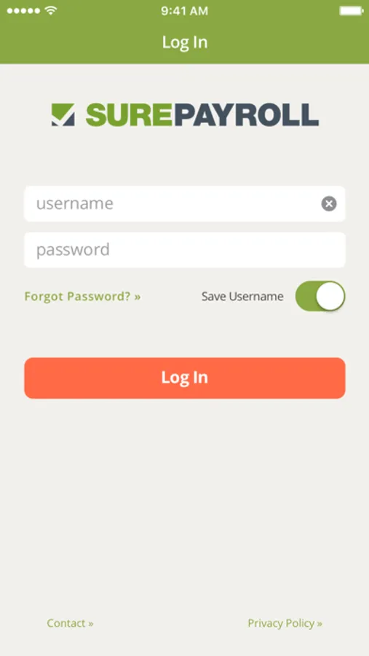369x656 pixels.
Task: Tap the double chevron next to Contact
Action: [x=91, y=624]
